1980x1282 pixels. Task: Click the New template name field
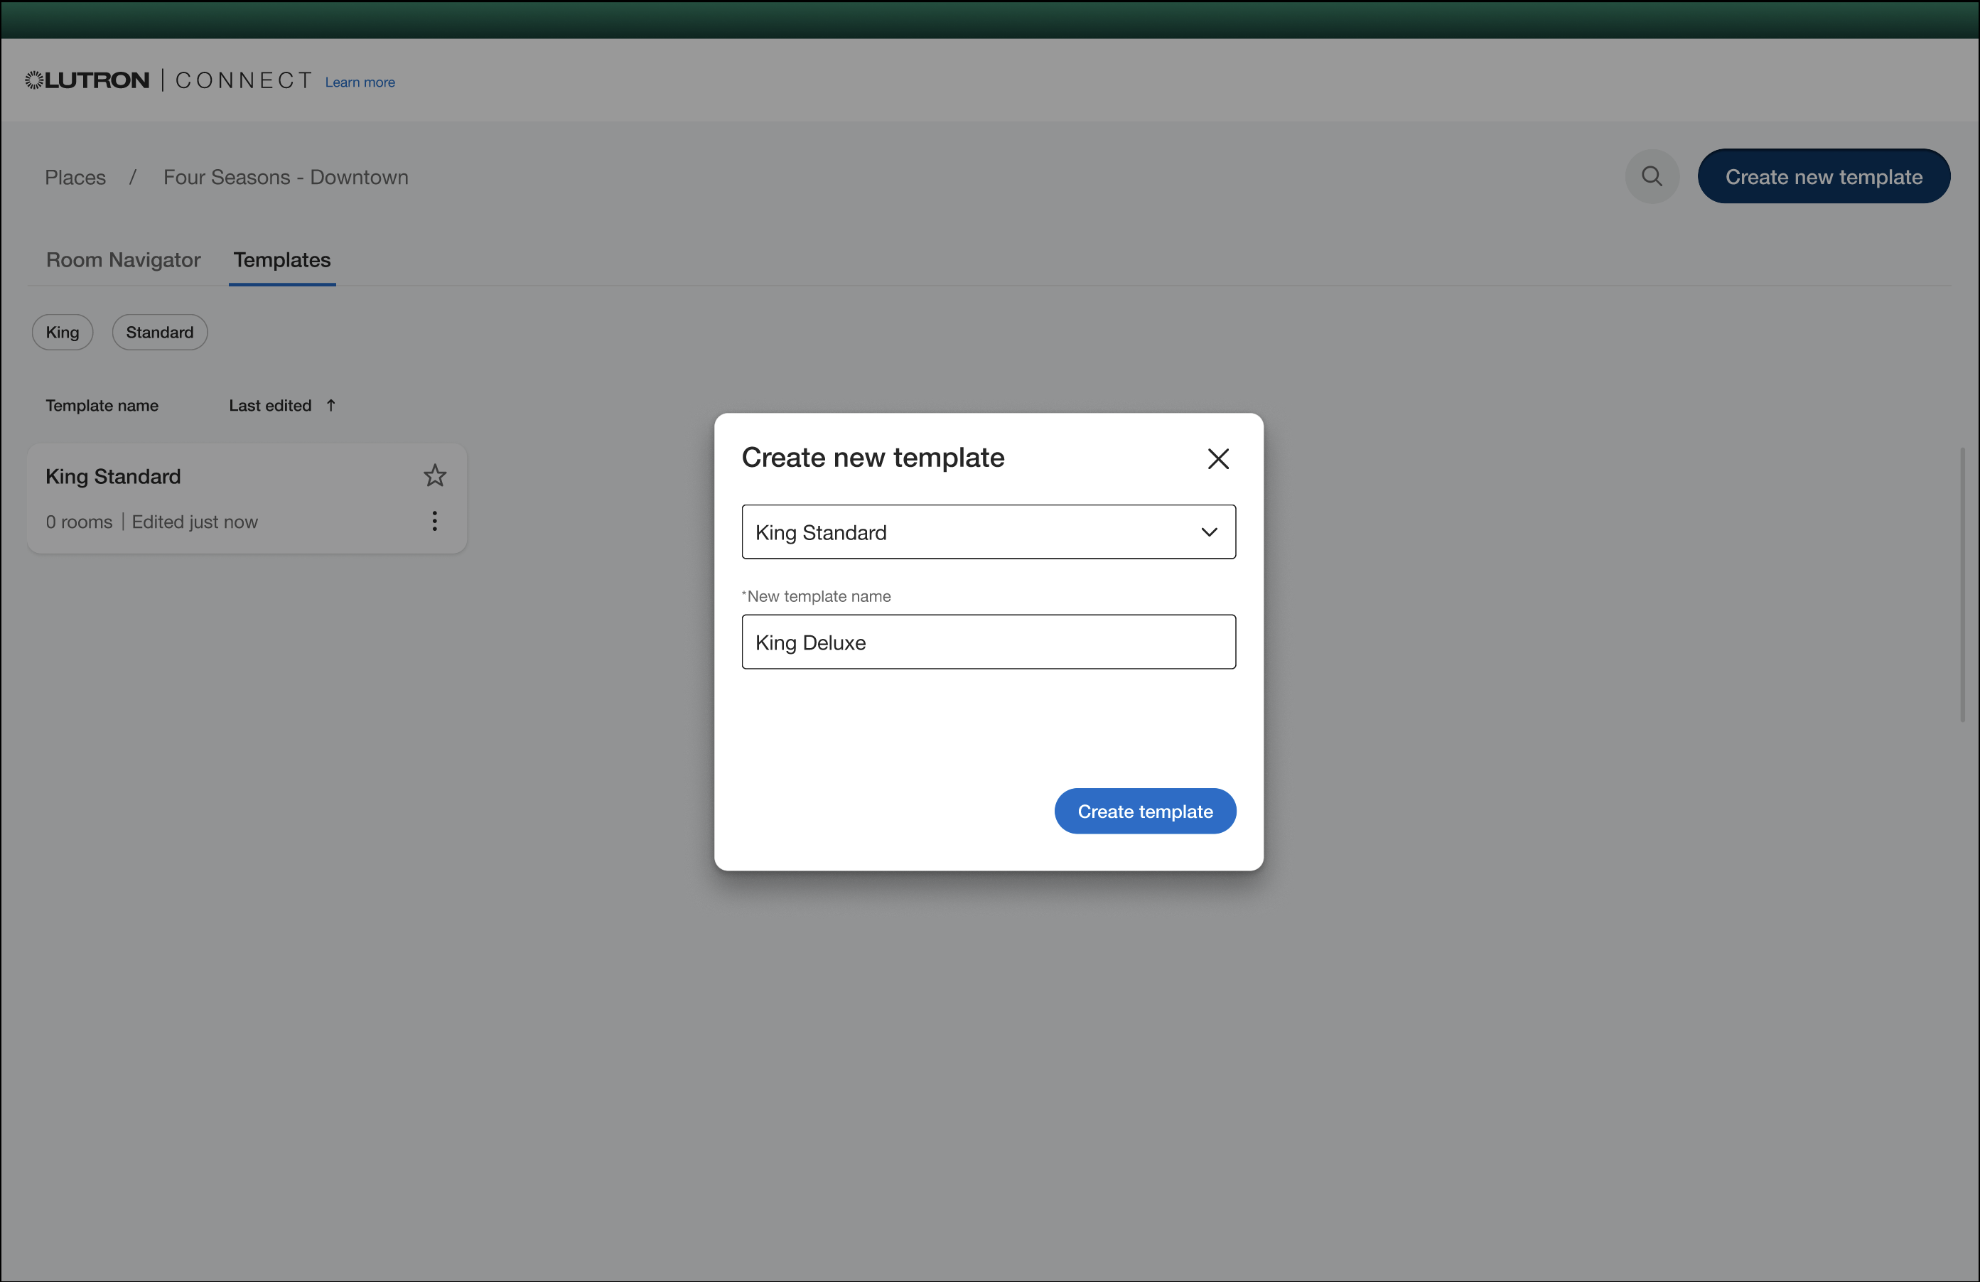(x=987, y=642)
